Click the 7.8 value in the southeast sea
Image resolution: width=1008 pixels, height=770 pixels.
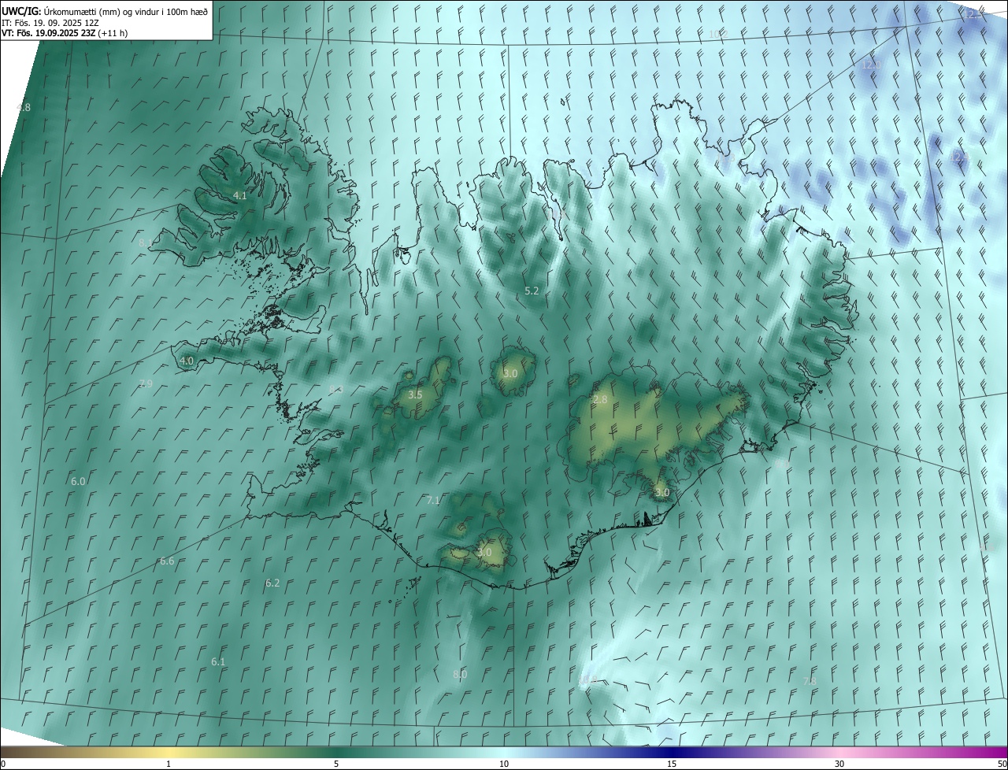pos(809,680)
